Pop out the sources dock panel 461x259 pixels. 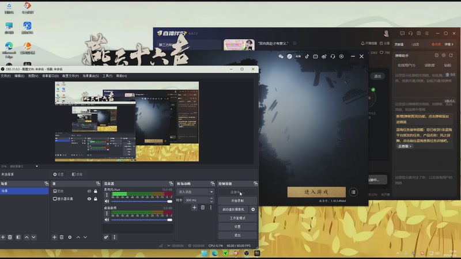pyautogui.click(x=98, y=184)
